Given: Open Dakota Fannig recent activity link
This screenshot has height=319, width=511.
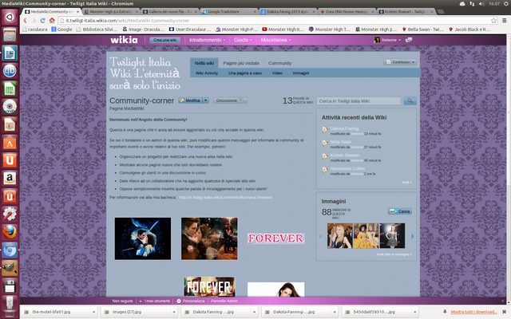Looking at the screenshot, I should tap(344, 128).
